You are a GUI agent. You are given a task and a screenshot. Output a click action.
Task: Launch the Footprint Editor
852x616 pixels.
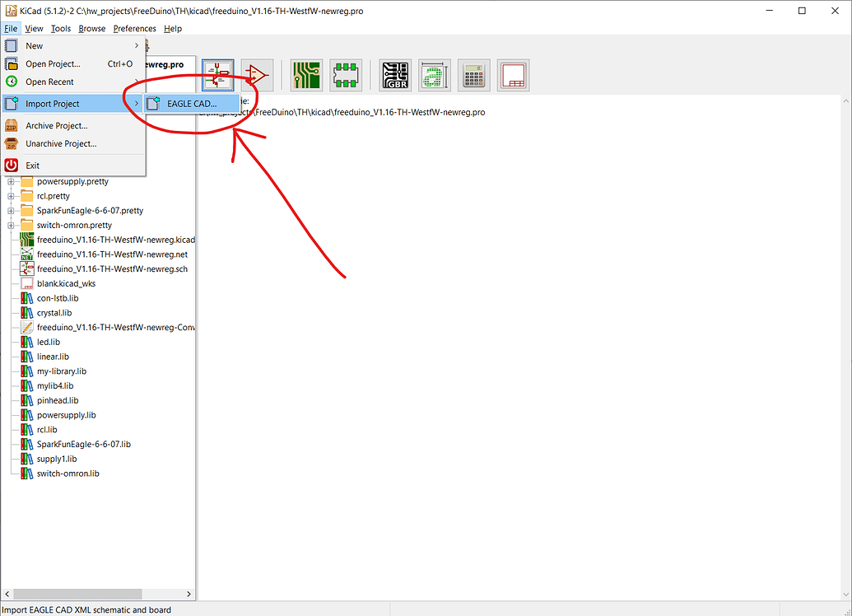coord(346,75)
